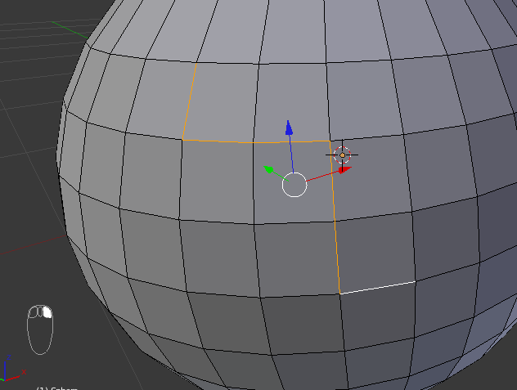Image resolution: width=517 pixels, height=390 pixels.
Task: Select the white highlighted edge on sphere
Action: pyautogui.click(x=378, y=288)
